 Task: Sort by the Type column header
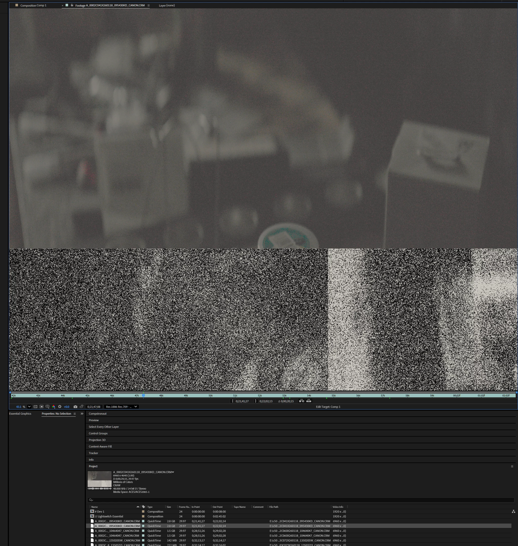click(x=150, y=507)
